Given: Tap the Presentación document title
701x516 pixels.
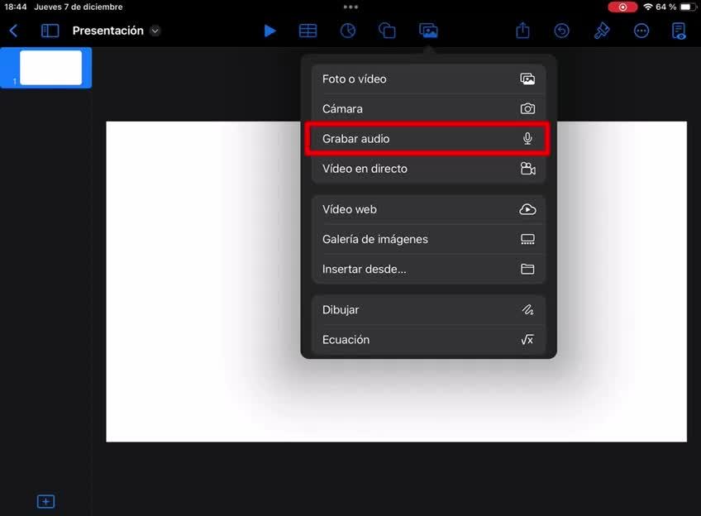Looking at the screenshot, I should pos(108,31).
